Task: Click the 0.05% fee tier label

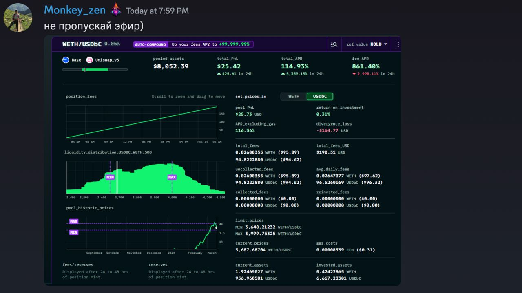Action: [112, 44]
